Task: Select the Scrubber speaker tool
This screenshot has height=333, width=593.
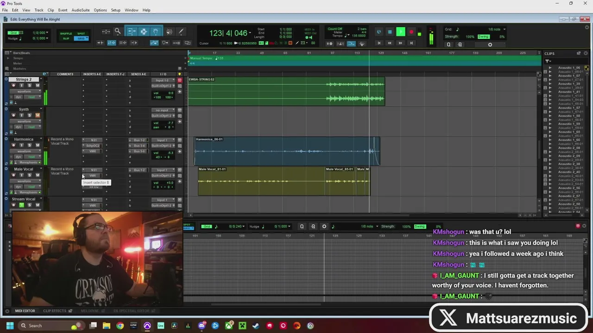Action: click(x=169, y=31)
